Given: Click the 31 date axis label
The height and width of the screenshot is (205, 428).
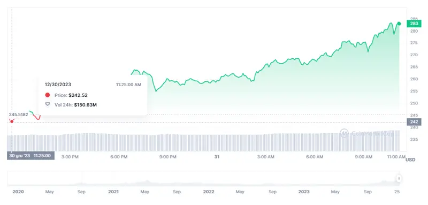Looking at the screenshot, I should point(217,157).
